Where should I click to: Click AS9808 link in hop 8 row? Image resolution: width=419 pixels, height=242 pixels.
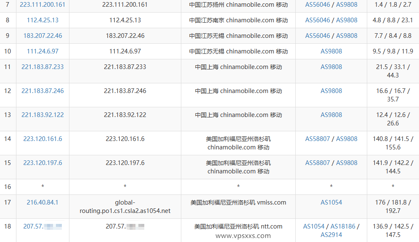click(x=347, y=20)
